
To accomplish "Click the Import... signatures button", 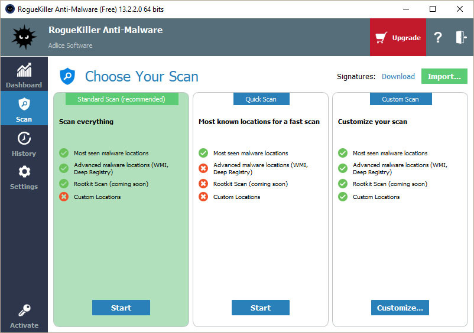I will click(x=444, y=76).
